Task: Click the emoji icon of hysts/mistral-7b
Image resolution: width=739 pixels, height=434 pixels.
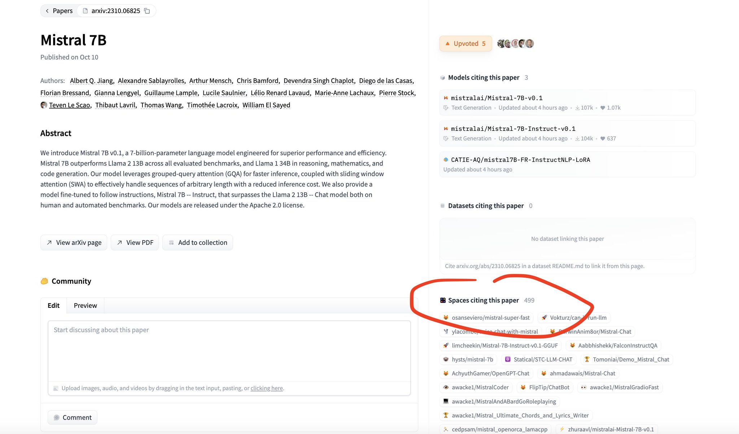Action: [x=446, y=359]
